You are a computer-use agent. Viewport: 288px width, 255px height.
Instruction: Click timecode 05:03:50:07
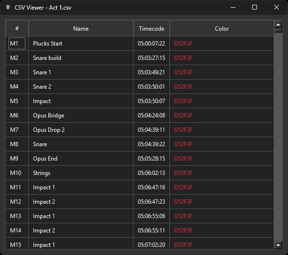coord(152,101)
